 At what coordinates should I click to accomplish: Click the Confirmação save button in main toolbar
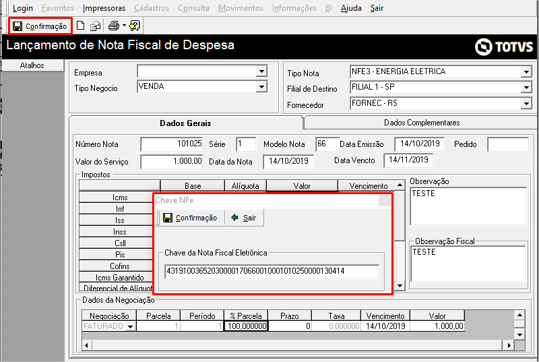[x=40, y=26]
